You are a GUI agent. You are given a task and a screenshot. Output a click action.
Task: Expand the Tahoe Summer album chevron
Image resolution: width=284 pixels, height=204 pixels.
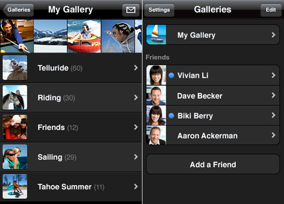click(x=136, y=186)
